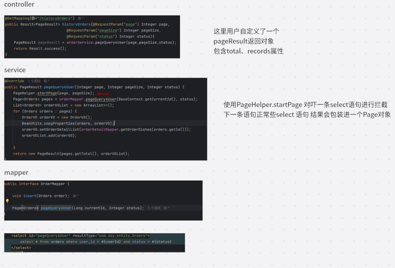Click the yellow lightbulb hint icon in mapper code

(x=7, y=201)
